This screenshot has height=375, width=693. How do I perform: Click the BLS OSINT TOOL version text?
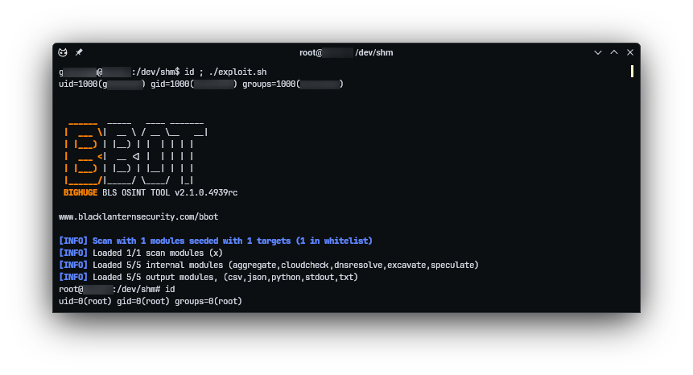[169, 193]
